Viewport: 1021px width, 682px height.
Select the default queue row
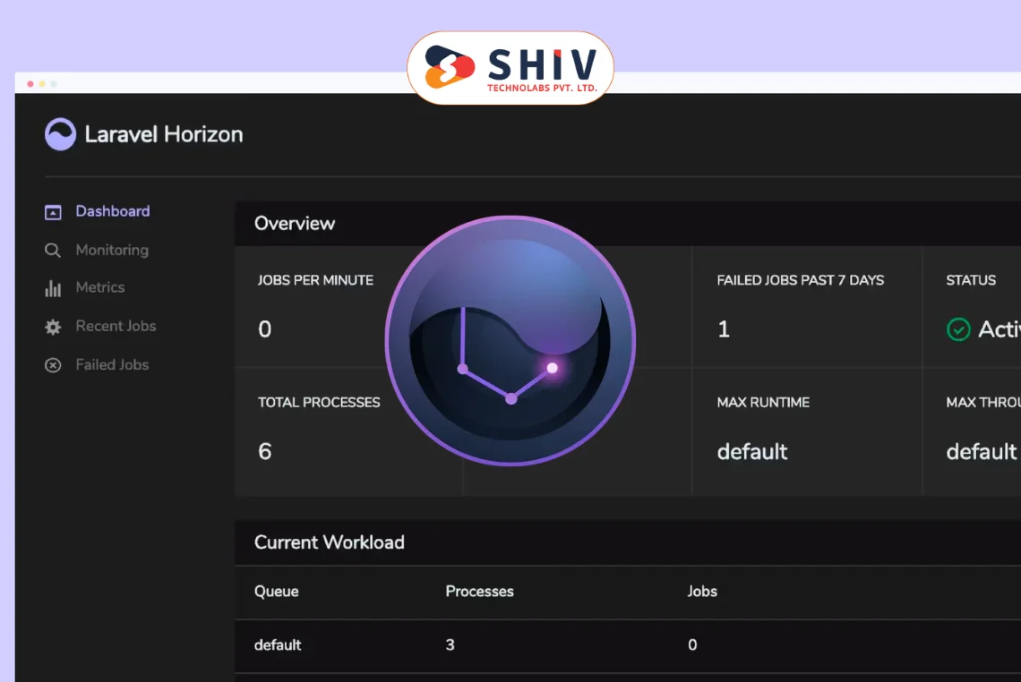[x=278, y=644]
